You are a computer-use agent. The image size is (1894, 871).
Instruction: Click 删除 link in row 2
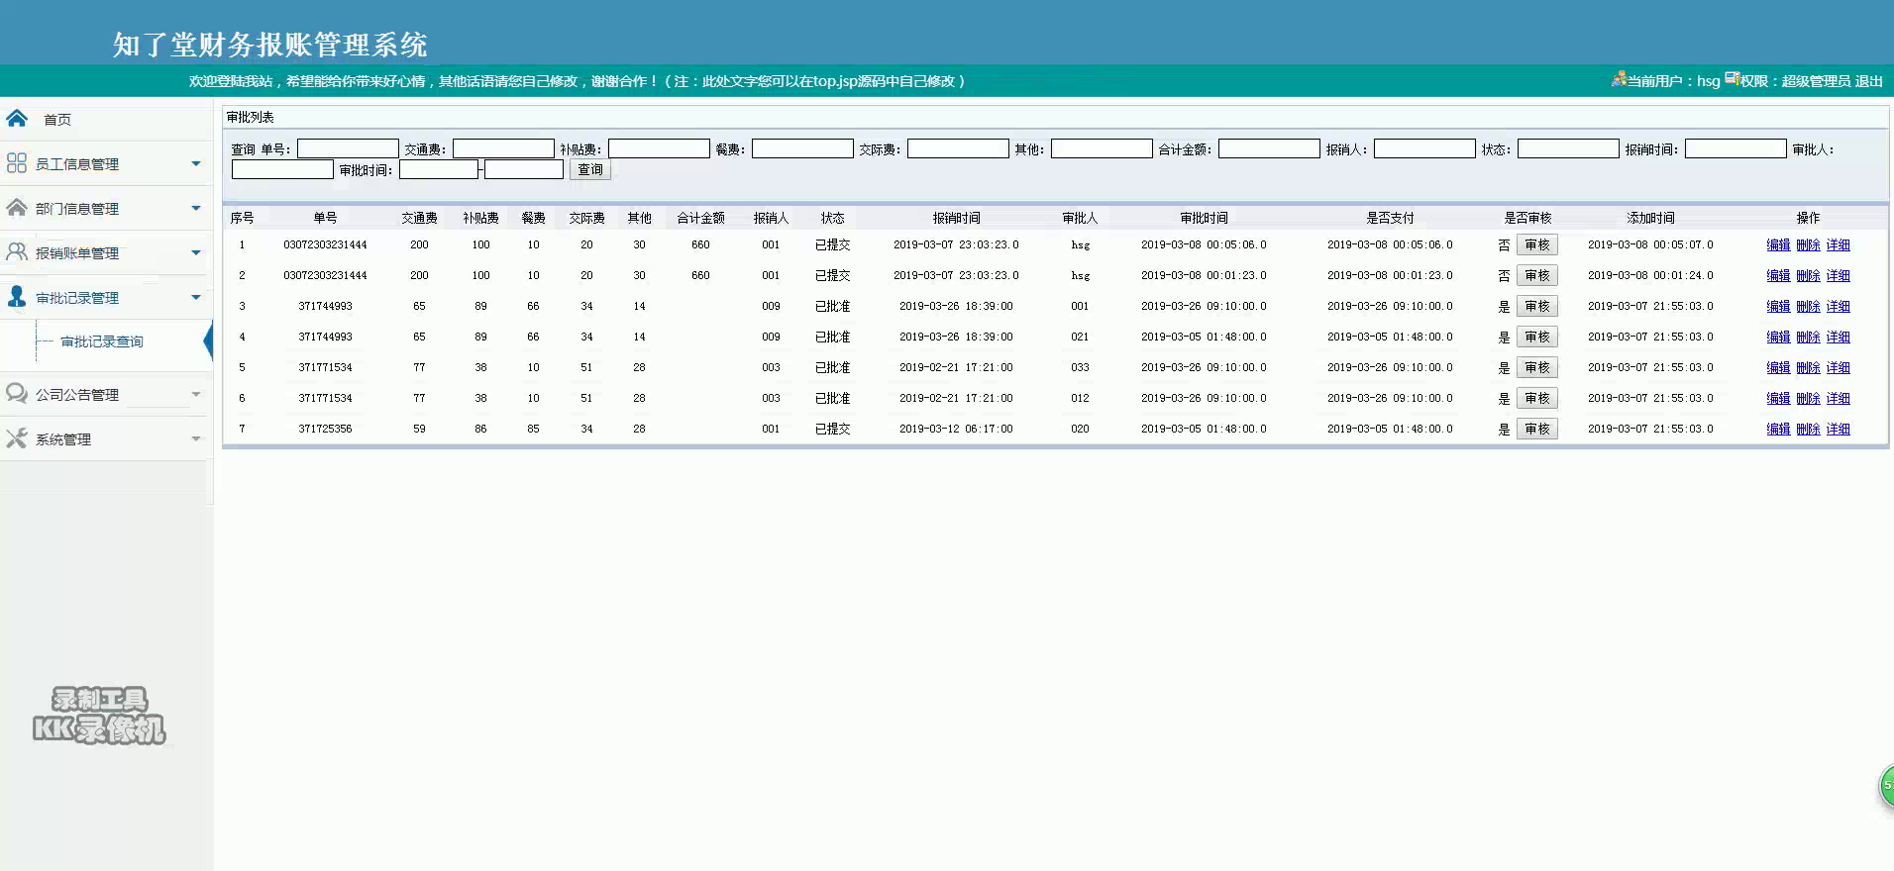pos(1808,275)
